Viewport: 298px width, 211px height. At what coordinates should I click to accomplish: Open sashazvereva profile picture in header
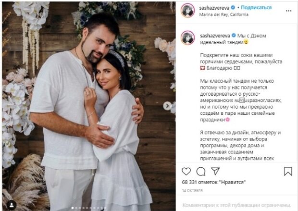(188, 11)
